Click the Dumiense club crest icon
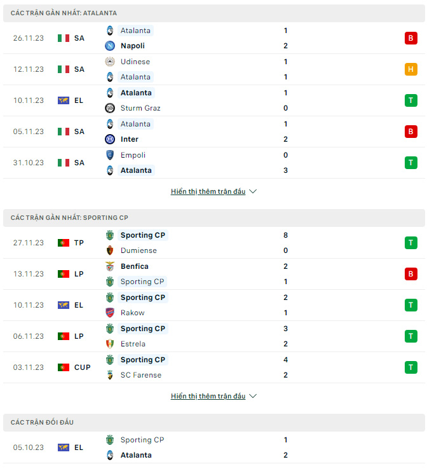Viewport: 427px width, 471px height. (x=110, y=250)
